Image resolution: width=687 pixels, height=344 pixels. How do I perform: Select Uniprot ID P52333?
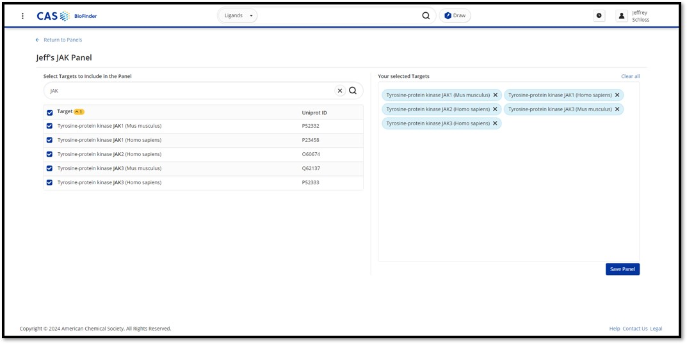click(311, 182)
